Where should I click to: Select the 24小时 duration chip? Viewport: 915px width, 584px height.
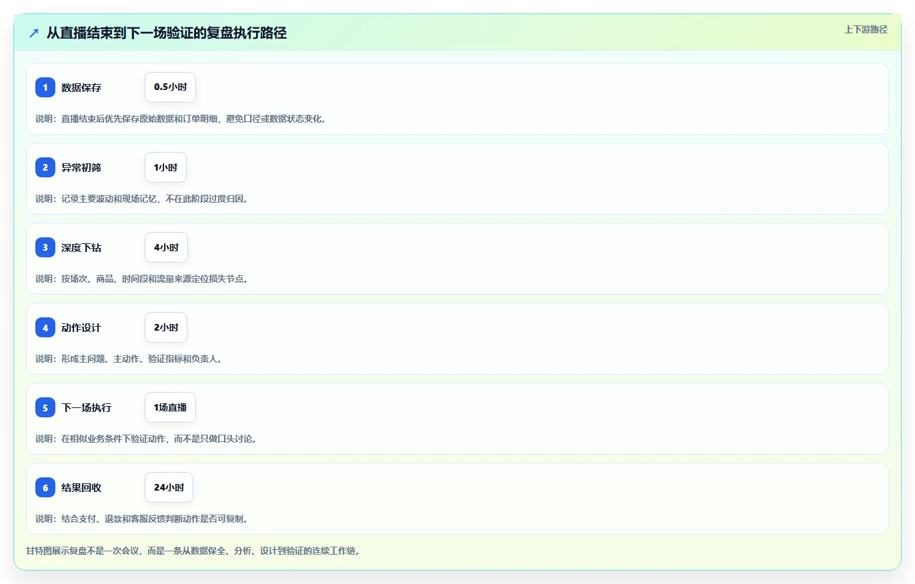169,487
